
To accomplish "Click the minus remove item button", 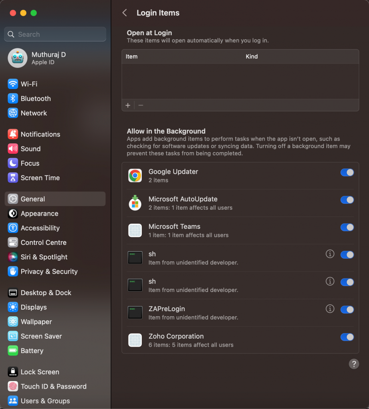I will tap(141, 105).
